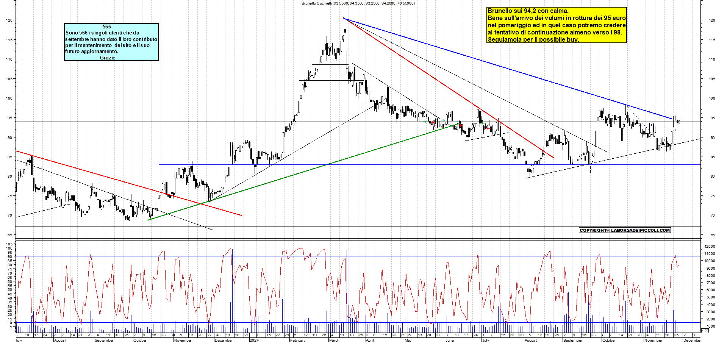The image size is (716, 342).
Task: Click the 'April' month label on the time axis
Action: pyautogui.click(x=369, y=340)
